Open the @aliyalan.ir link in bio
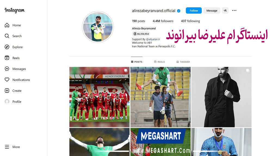Screen dimensions: 272x156 153,39
